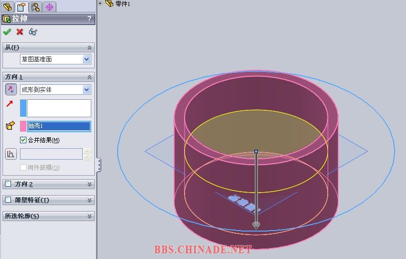Image resolution: width=406 pixels, height=259 pixels.
Task: Uncheck the 合并结果(M) checkbox
Action: pos(23,140)
